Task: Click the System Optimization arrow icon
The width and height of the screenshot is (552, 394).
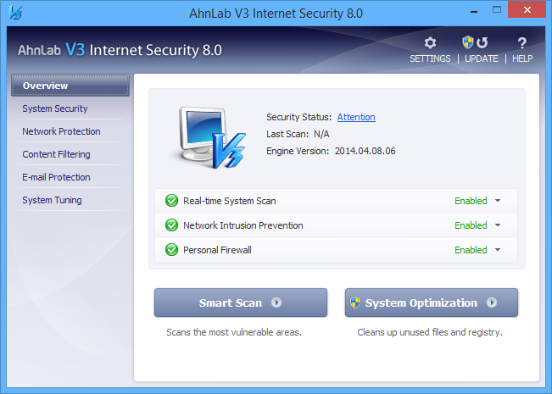Action: pyautogui.click(x=492, y=302)
